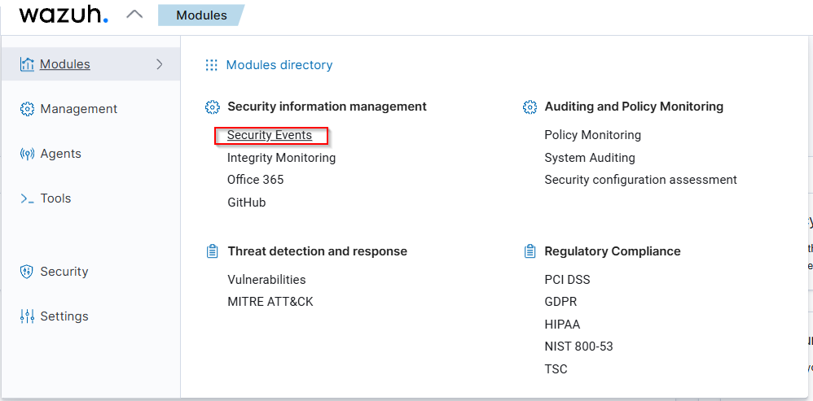Image resolution: width=813 pixels, height=401 pixels.
Task: Choose PCI DSS under Regulatory Compliance
Action: click(x=567, y=280)
